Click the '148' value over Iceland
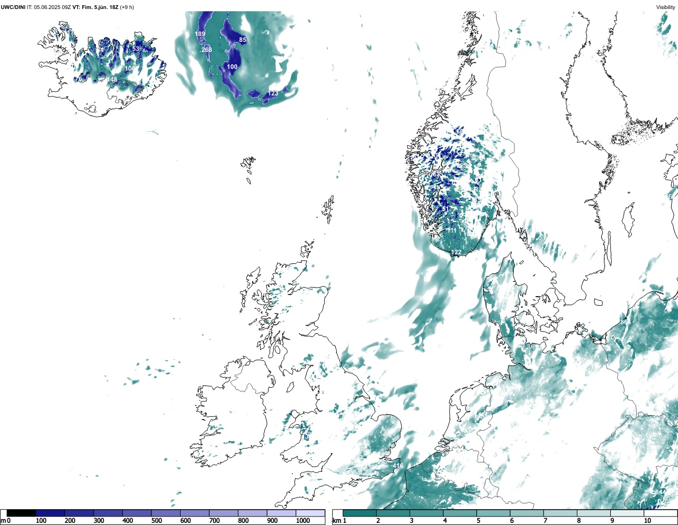Image resolution: width=678 pixels, height=525 pixels. coord(112,80)
